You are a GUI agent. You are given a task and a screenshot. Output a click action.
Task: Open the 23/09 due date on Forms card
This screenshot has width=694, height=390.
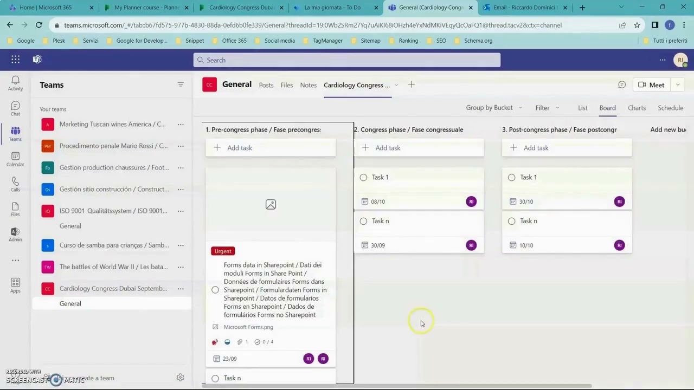(x=225, y=359)
